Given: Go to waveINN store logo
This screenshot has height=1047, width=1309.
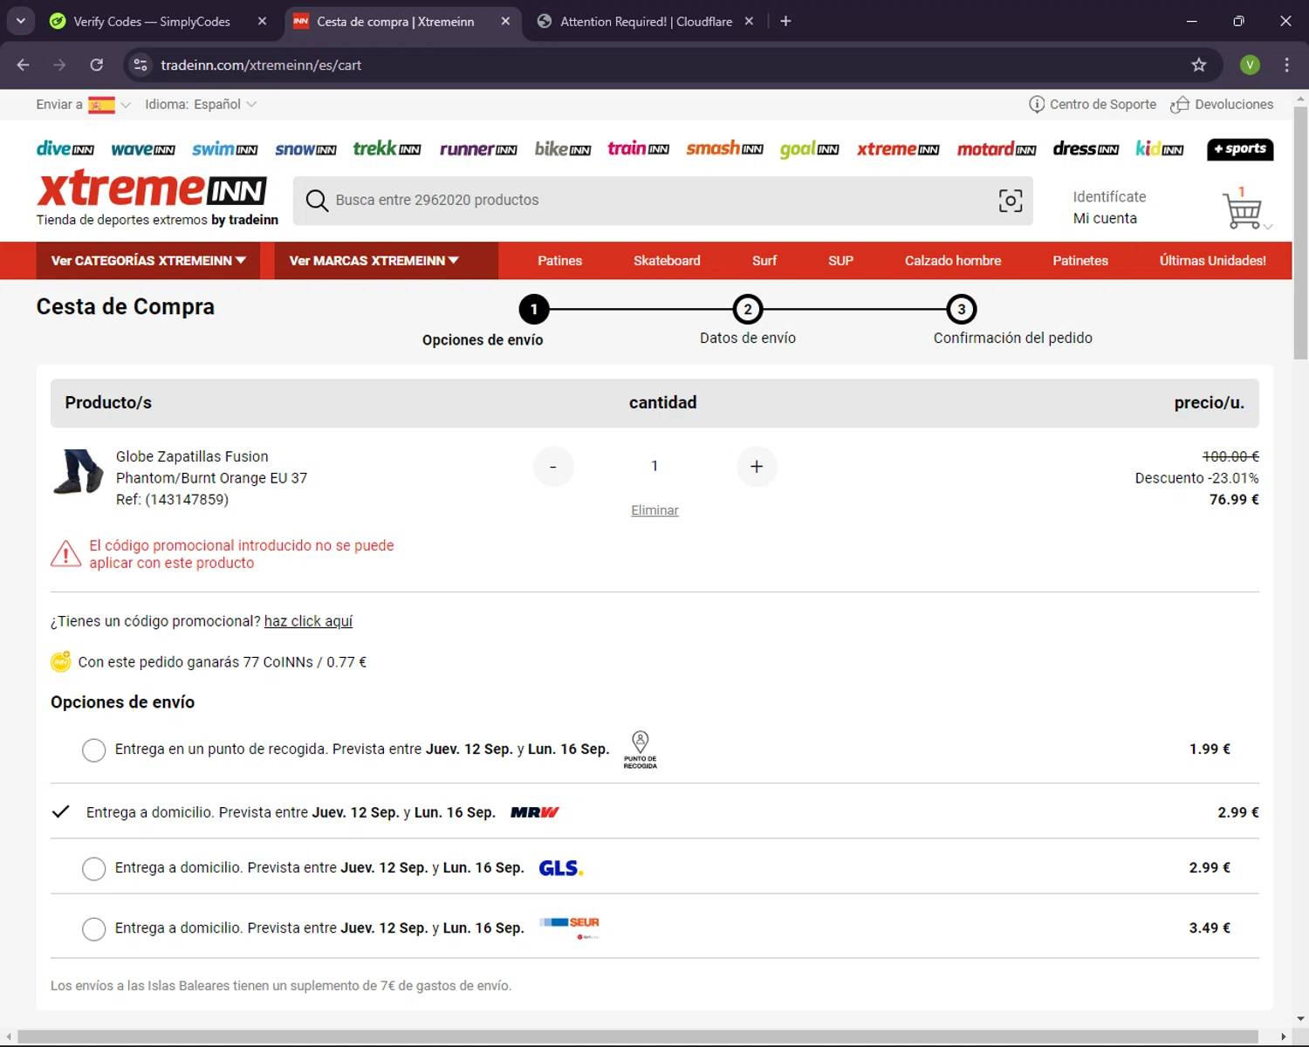Looking at the screenshot, I should 143,149.
